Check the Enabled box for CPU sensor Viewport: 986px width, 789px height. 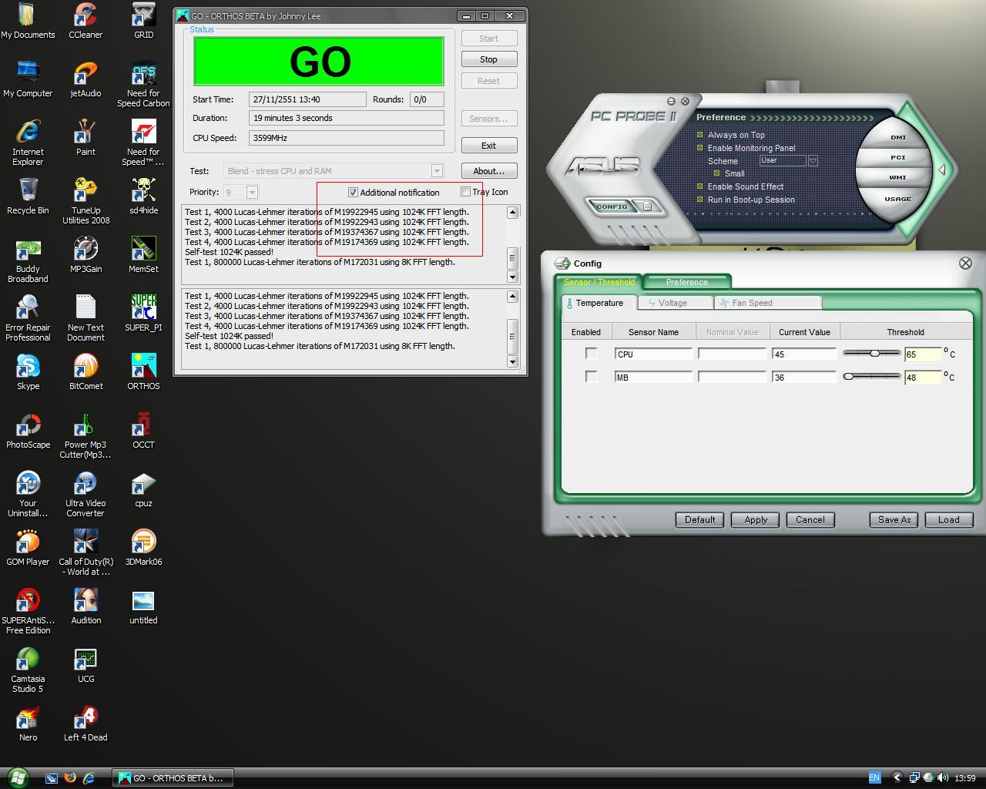tap(591, 354)
